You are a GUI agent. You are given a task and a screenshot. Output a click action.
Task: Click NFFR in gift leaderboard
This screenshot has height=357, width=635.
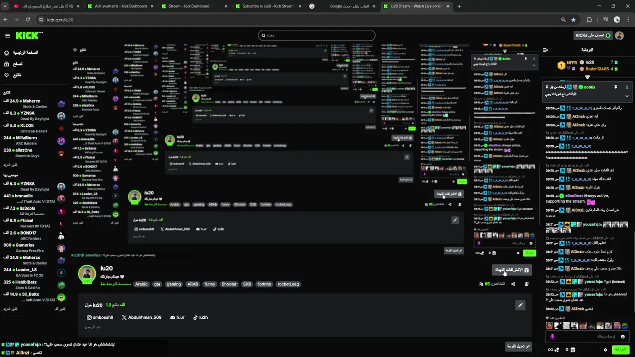point(572,63)
